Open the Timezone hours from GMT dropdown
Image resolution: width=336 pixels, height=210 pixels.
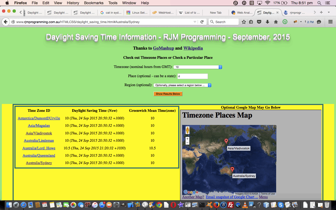198,67
